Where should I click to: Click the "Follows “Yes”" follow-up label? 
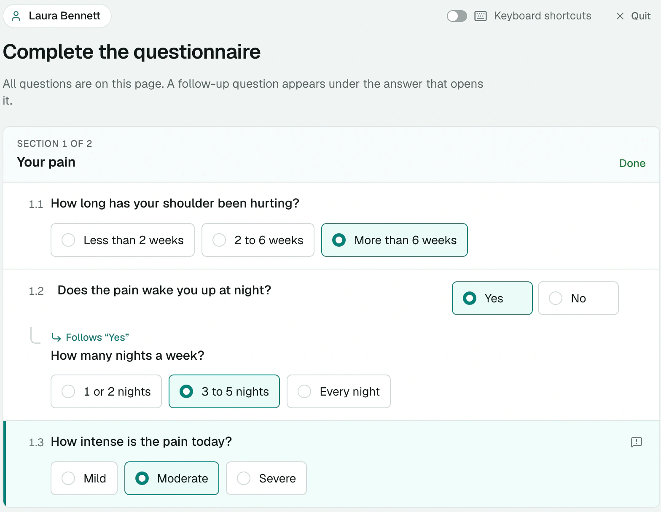tap(97, 337)
